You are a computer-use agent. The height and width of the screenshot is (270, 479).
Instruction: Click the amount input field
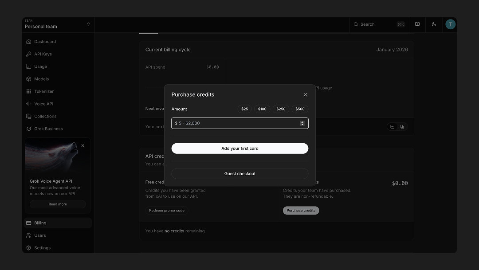click(x=240, y=123)
